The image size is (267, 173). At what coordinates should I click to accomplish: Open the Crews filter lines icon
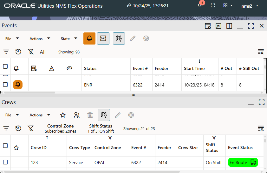pos(6,128)
